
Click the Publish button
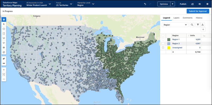pyautogui.click(x=183, y=4)
